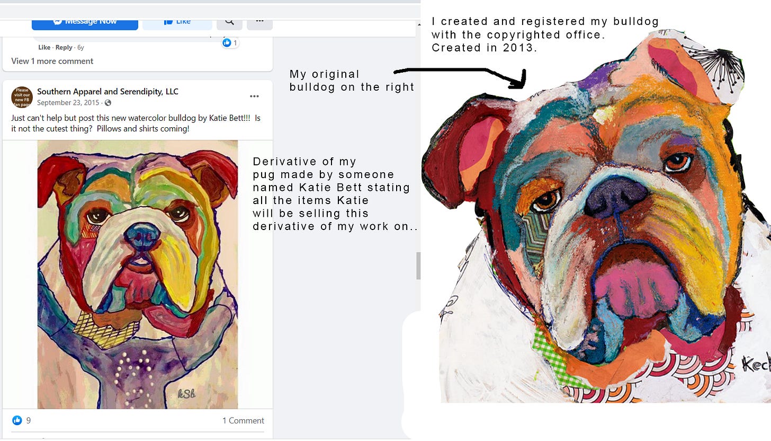This screenshot has height=441, width=771.
Task: Click the Facebook window vertical scrollbar handle
Action: tap(418, 266)
